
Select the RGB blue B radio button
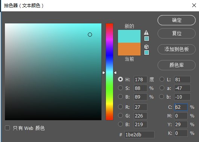tap(120, 124)
